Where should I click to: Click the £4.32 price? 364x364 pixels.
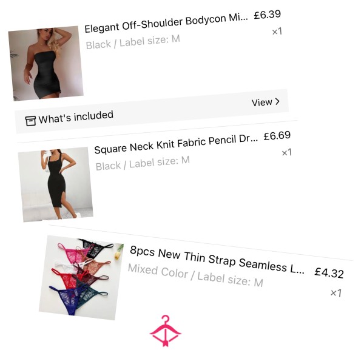pos(329,272)
